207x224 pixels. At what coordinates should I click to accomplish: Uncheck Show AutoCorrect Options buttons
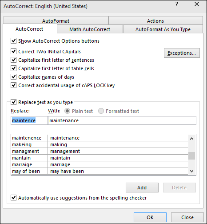click(x=14, y=41)
